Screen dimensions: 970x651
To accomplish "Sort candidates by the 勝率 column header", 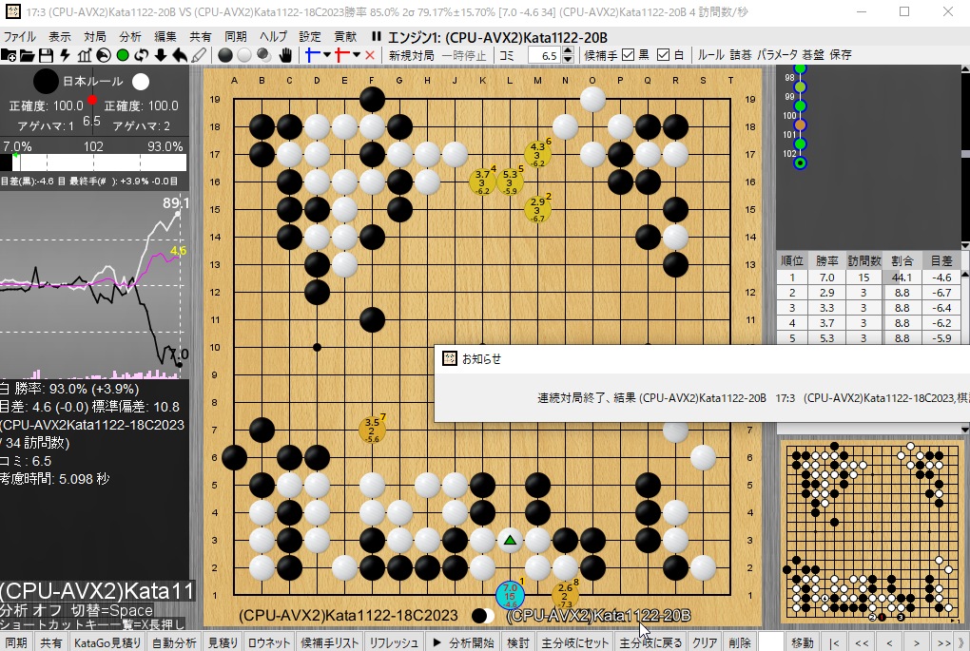I will pos(827,261).
